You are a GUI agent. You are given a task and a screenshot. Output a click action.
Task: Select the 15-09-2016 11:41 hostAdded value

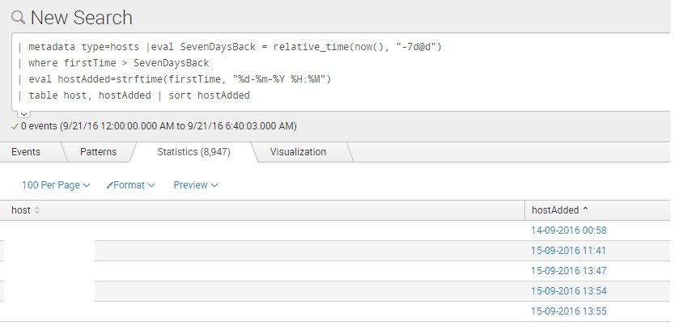568,251
